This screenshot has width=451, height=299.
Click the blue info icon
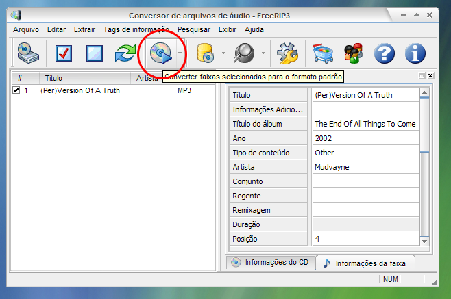click(x=415, y=53)
